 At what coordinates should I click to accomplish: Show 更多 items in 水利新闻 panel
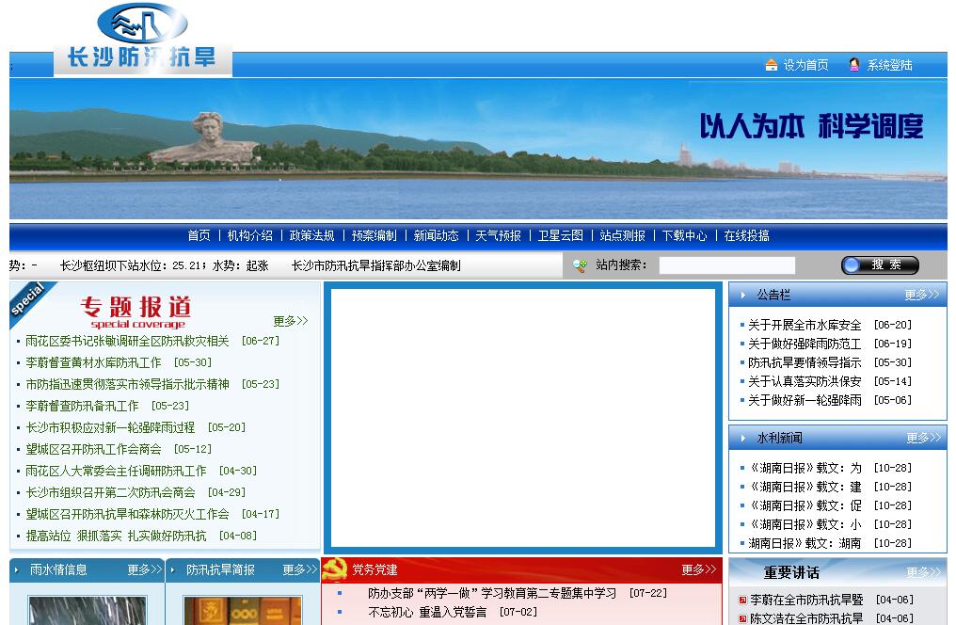[923, 438]
